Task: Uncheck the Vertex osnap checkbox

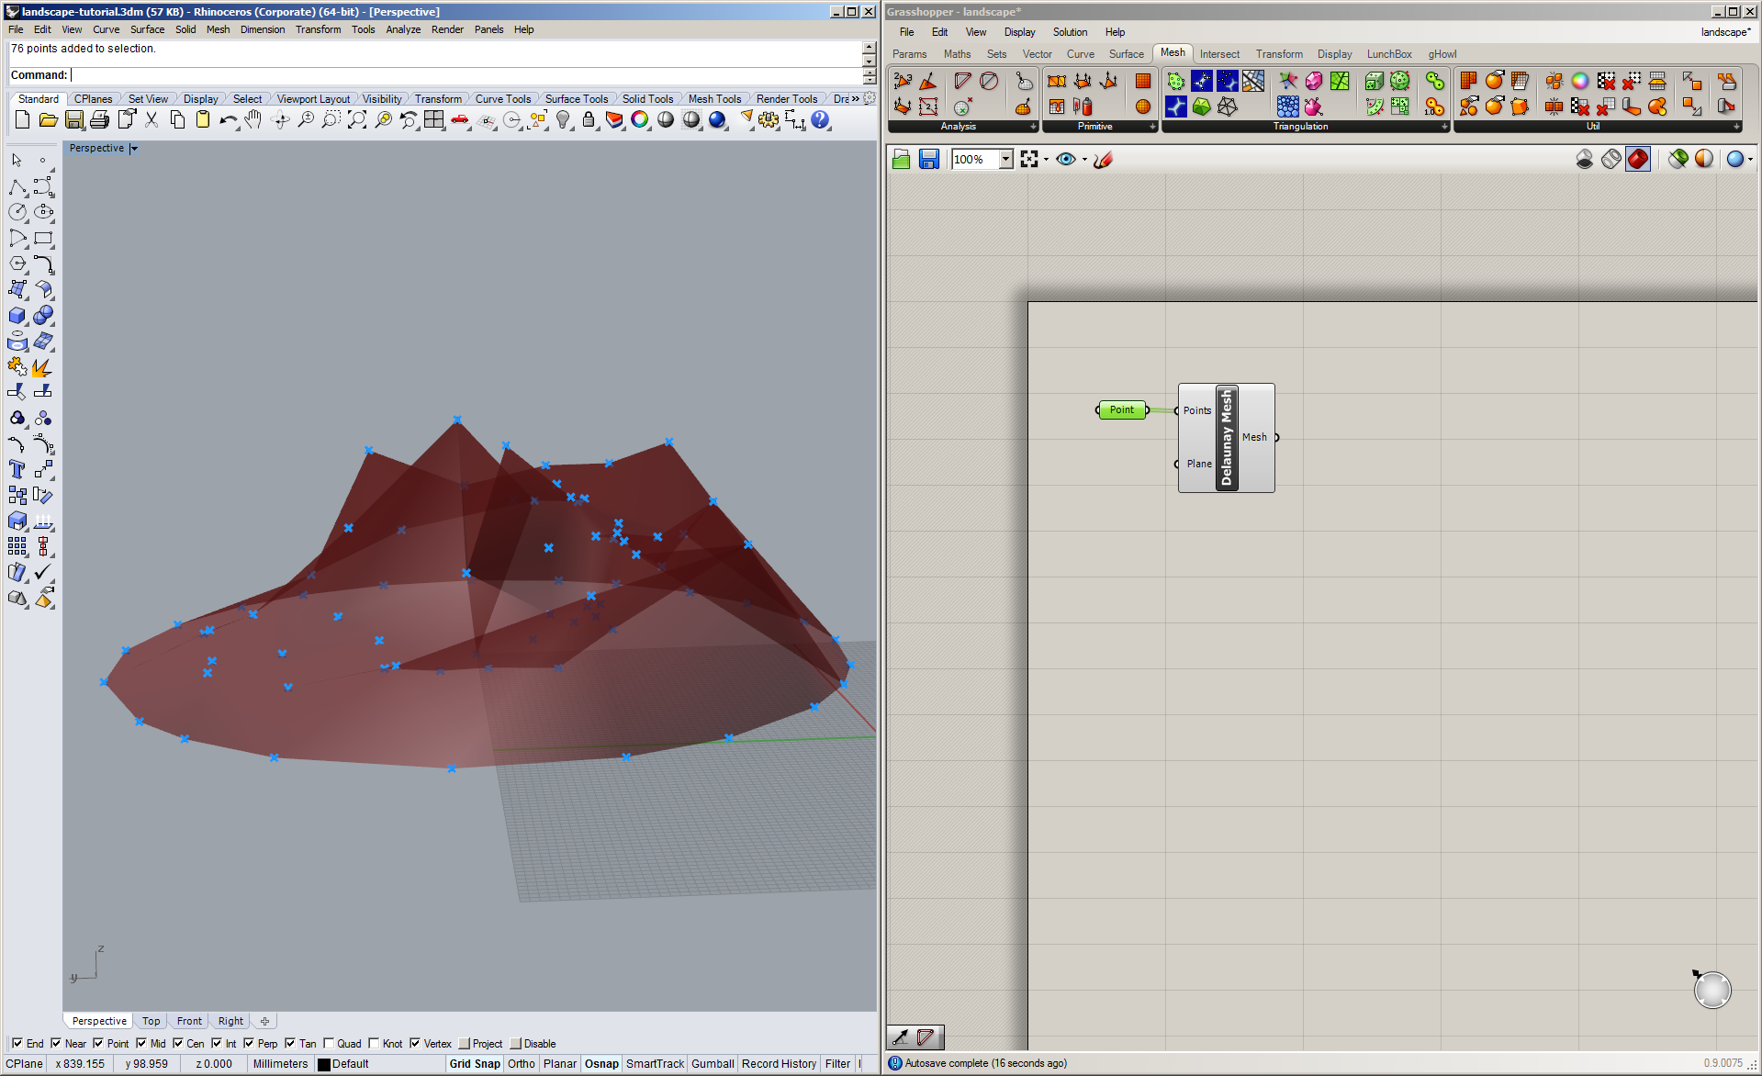Action: (x=415, y=1044)
